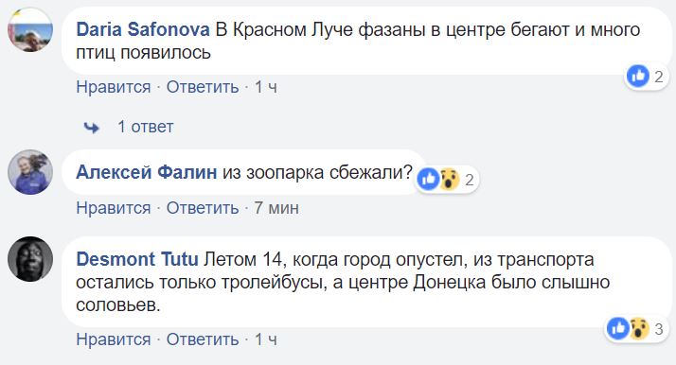Click the like icon on Desmont Tutu's comment
This screenshot has height=365, width=676.
(618, 329)
